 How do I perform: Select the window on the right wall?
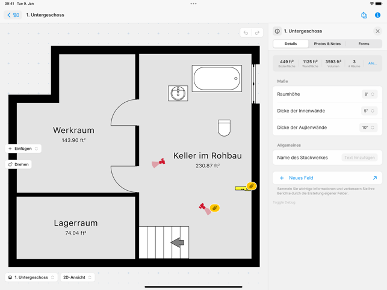253,84
